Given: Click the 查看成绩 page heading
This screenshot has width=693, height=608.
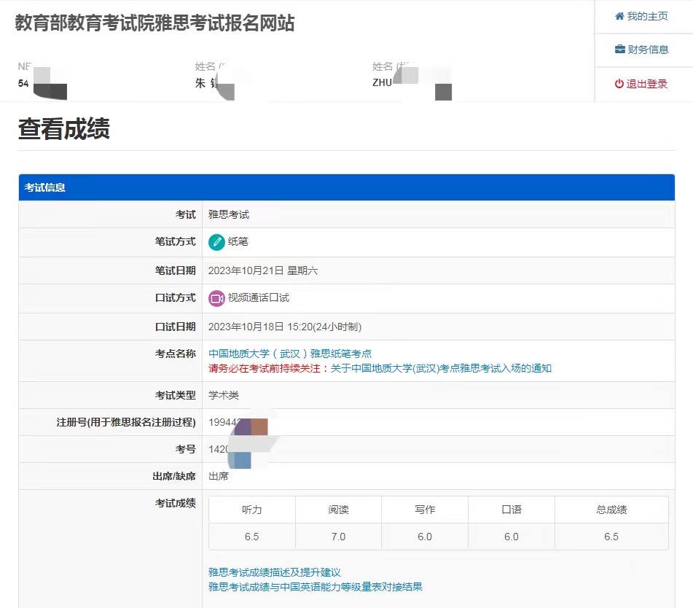Looking at the screenshot, I should tap(64, 129).
